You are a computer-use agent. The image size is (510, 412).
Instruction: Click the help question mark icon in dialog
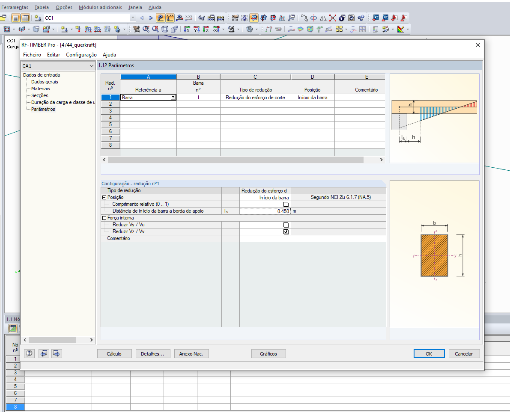(29, 353)
